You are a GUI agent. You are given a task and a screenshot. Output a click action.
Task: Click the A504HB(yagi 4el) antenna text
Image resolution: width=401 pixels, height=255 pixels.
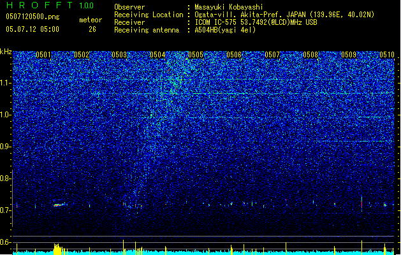click(x=225, y=30)
